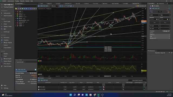This screenshot has height=97, width=173.
Task: Open Help in the sidebar
Action: click(5, 85)
